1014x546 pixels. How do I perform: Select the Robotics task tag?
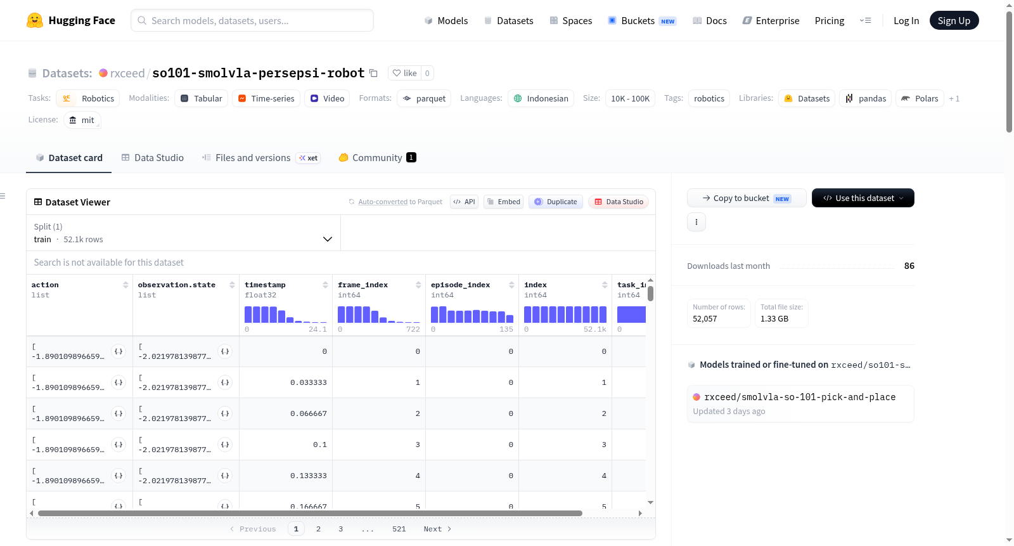pyautogui.click(x=88, y=99)
